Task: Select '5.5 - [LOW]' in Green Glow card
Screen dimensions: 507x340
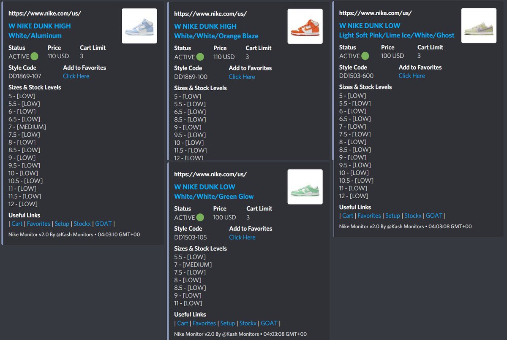Action: coord(190,256)
